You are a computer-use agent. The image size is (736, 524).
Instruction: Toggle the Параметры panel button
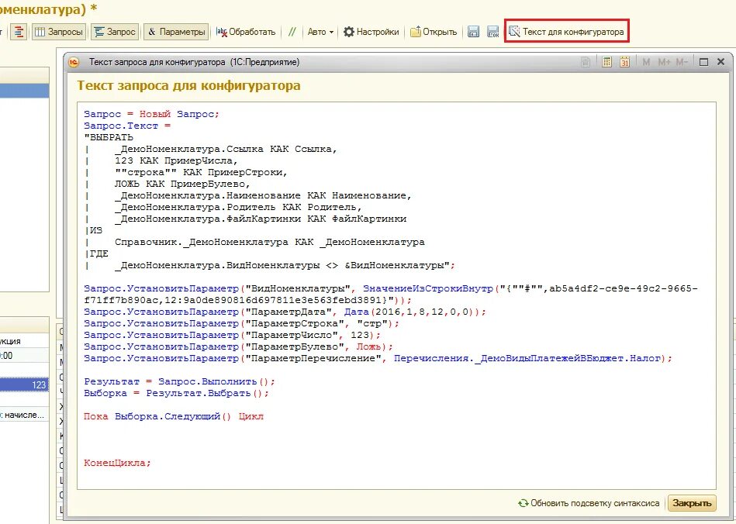pyautogui.click(x=176, y=32)
